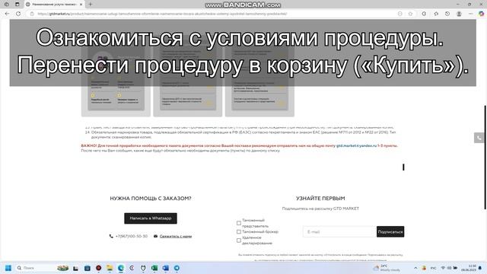Open the clock and date panel
Image resolution: width=487 pixels, height=274 pixels.
tap(469, 268)
